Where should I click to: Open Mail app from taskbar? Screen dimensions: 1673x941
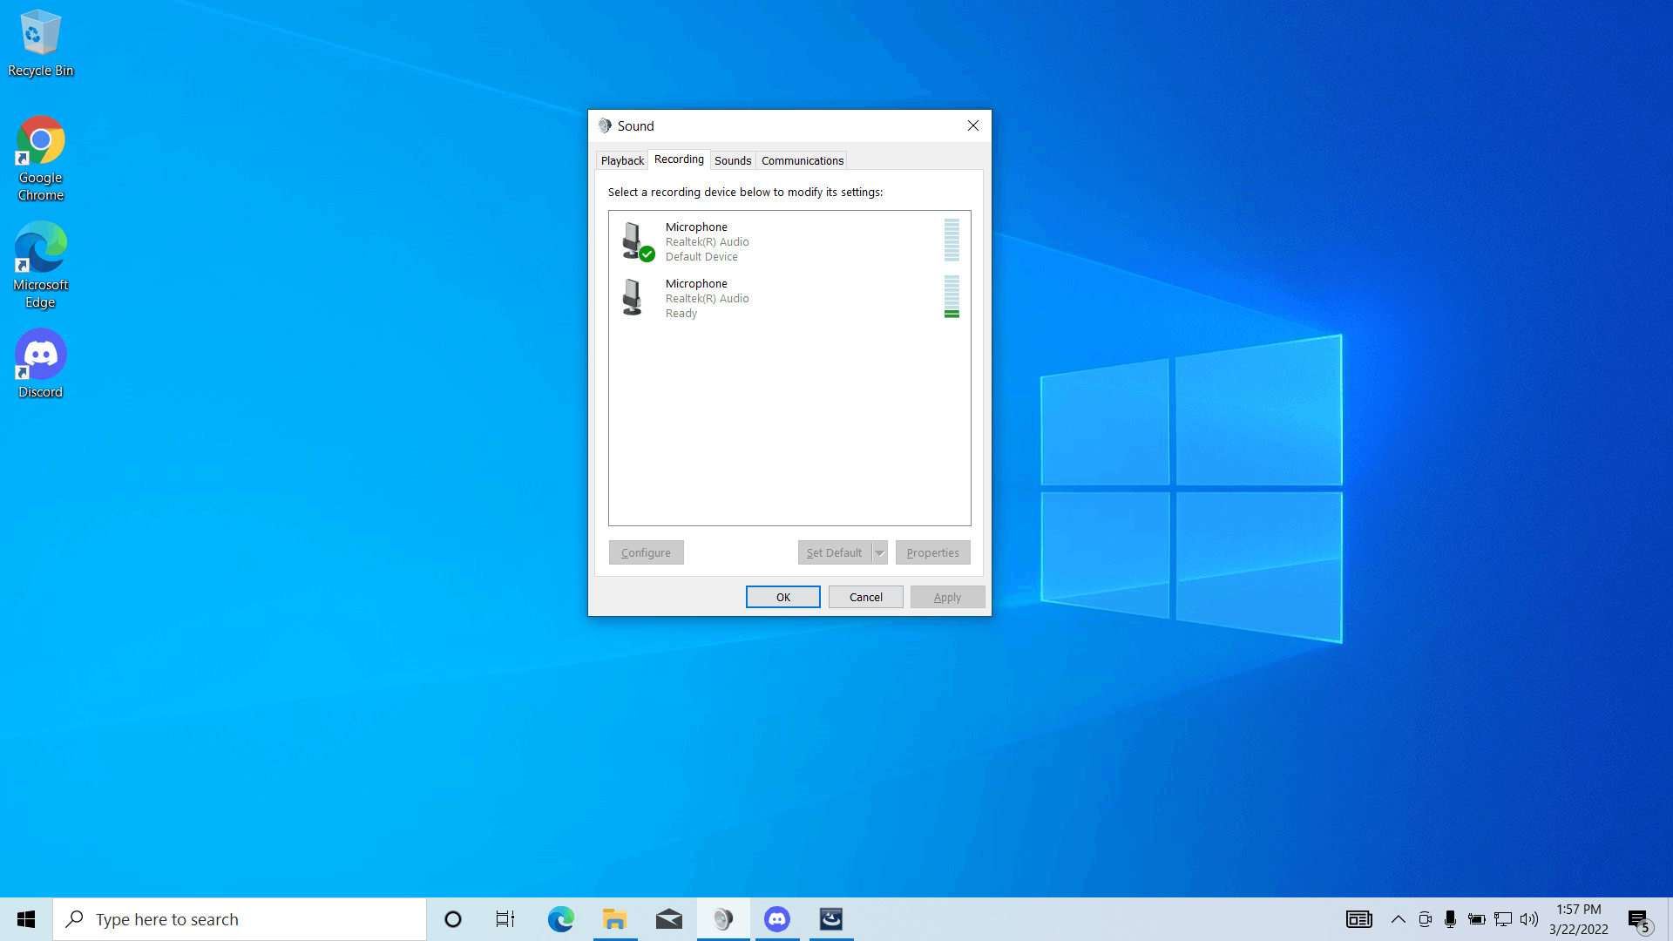(x=668, y=919)
